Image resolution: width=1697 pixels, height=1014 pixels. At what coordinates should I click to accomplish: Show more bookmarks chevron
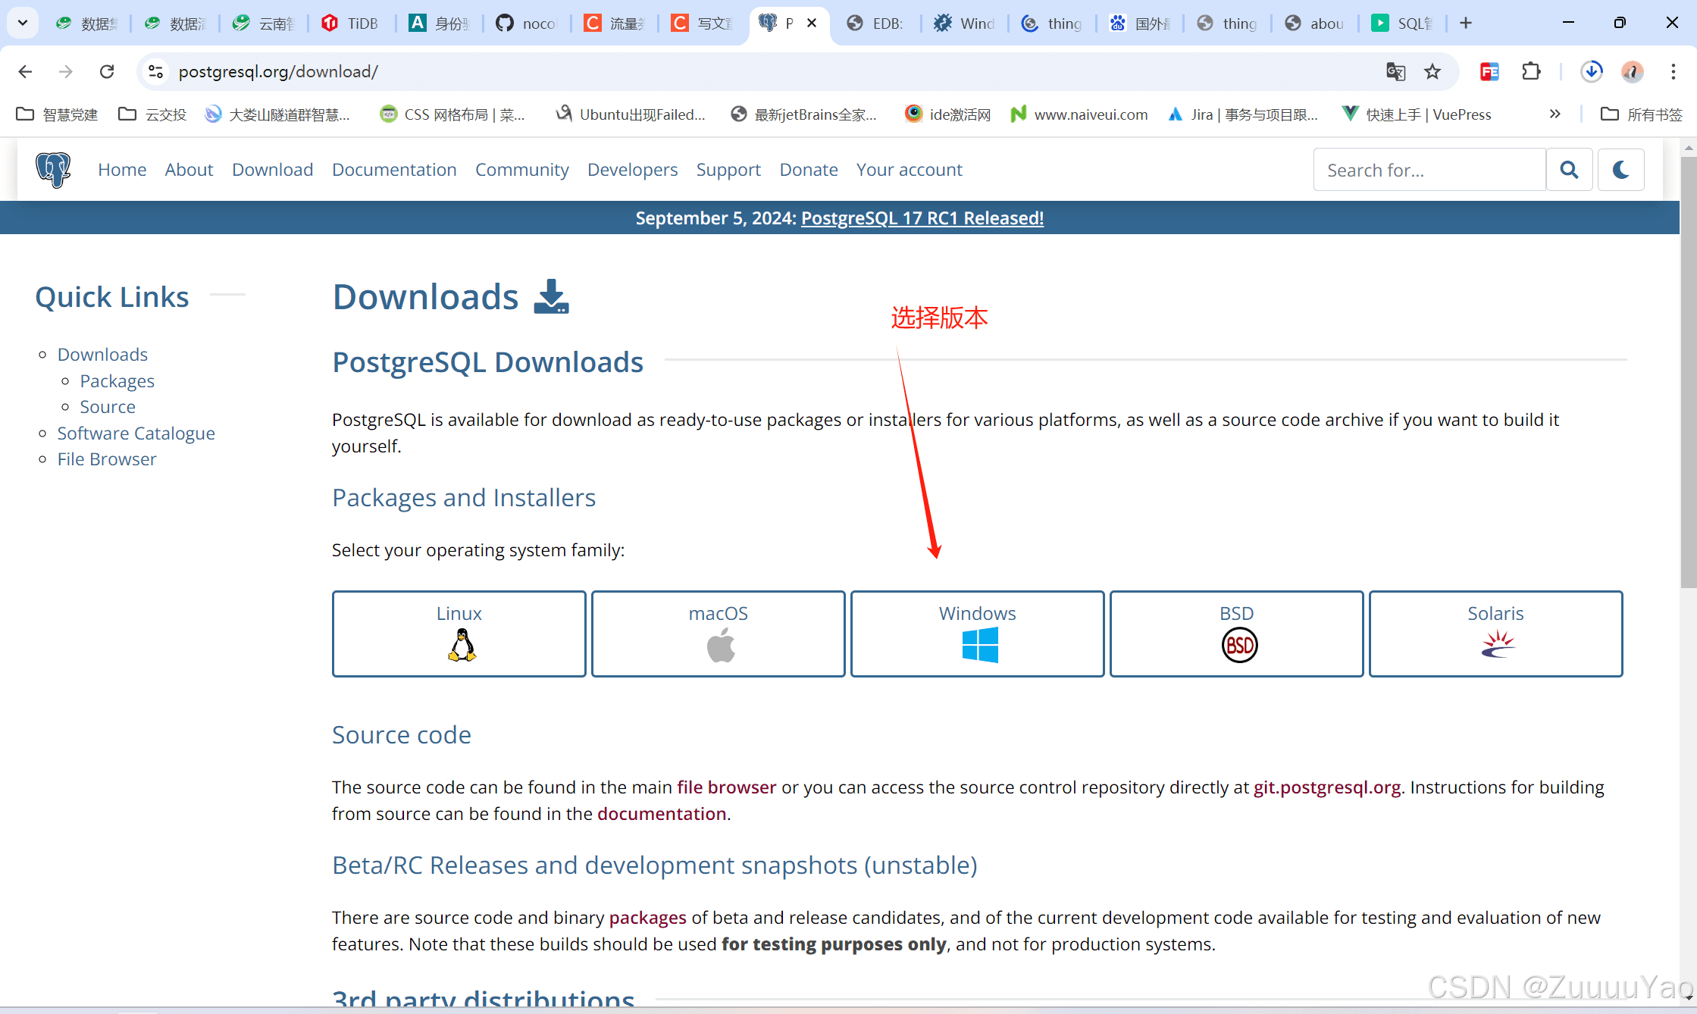coord(1555,114)
